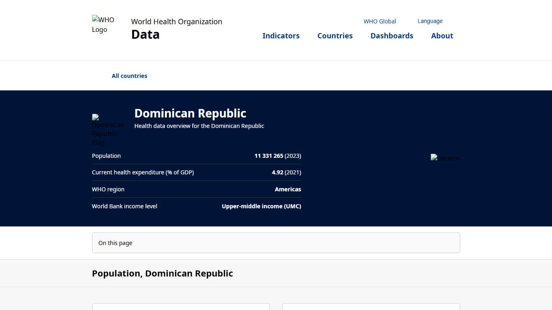Open the Language selector
The width and height of the screenshot is (552, 310).
(x=430, y=21)
